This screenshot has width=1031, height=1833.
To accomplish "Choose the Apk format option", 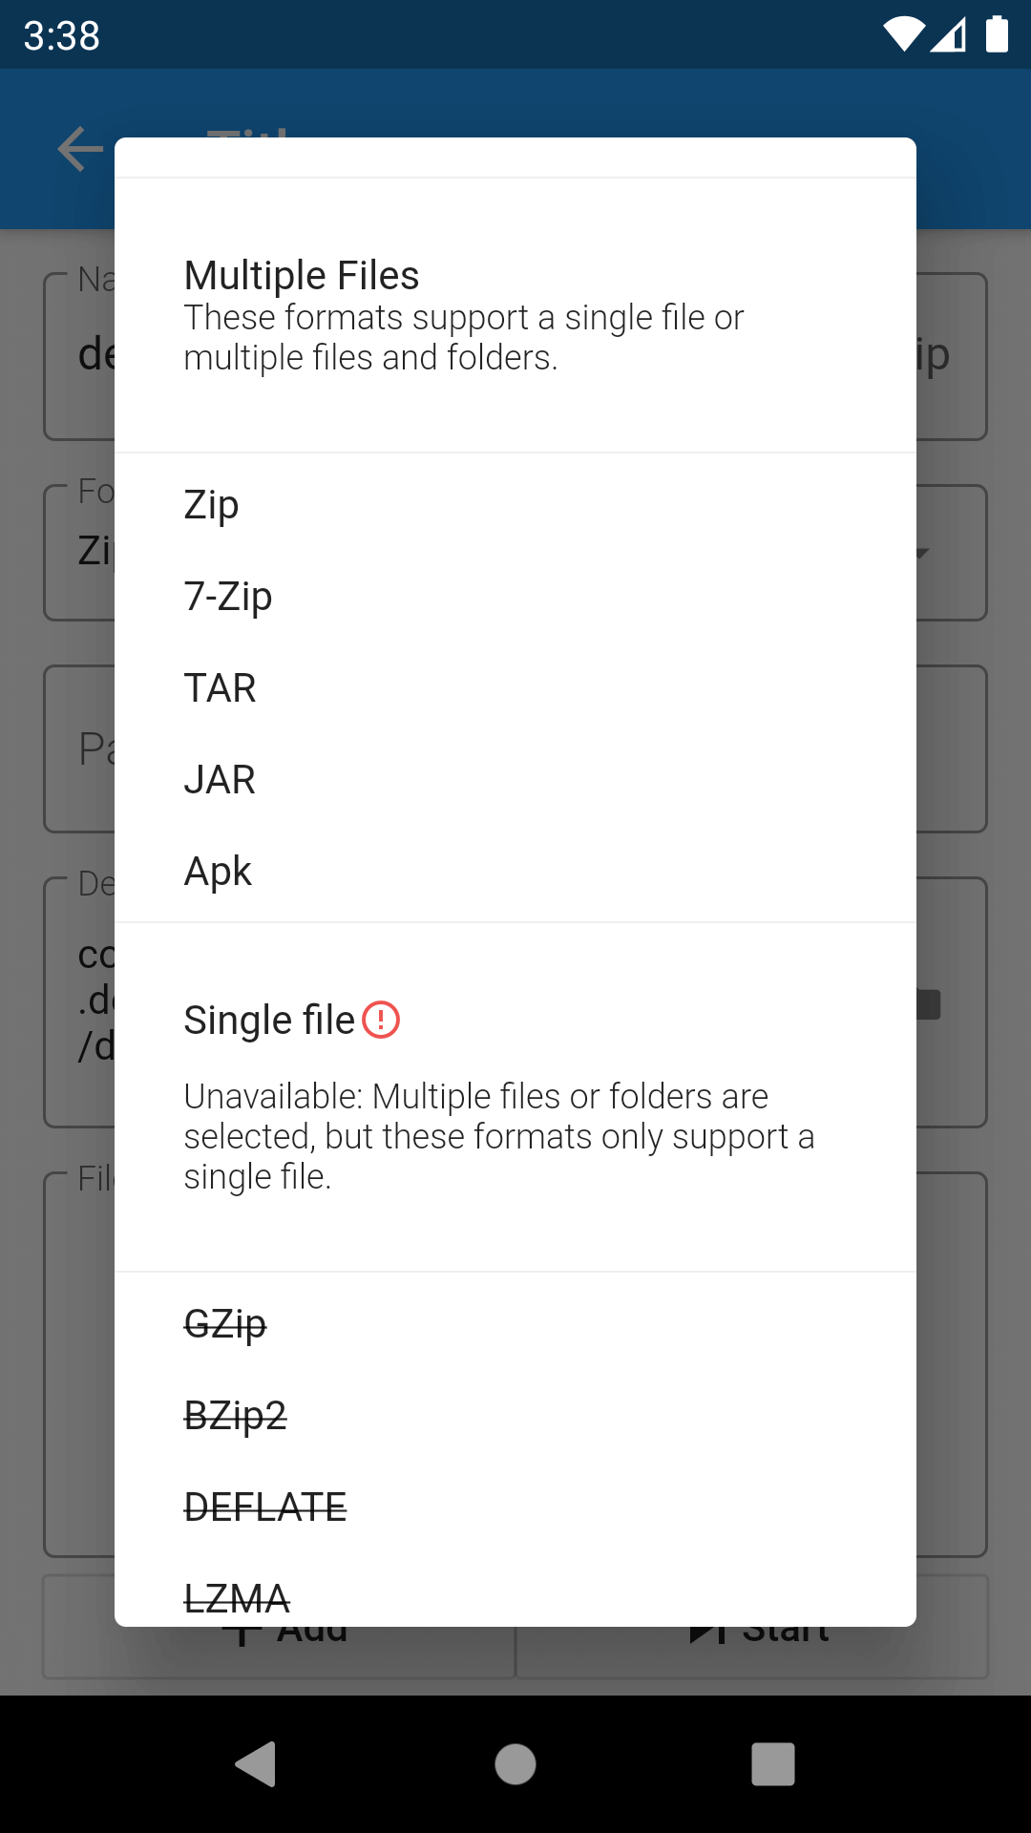I will coord(218,871).
